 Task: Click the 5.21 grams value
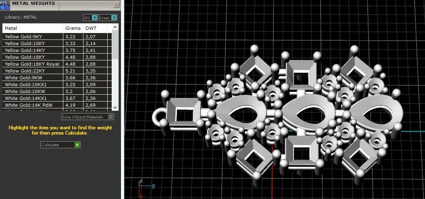[70, 70]
